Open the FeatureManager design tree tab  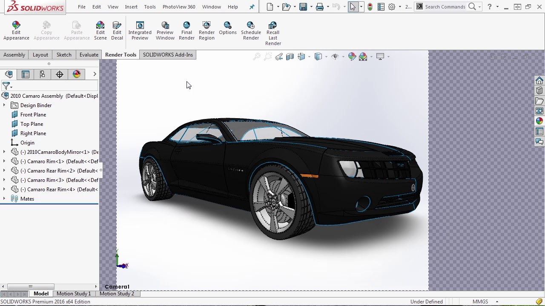pos(9,74)
